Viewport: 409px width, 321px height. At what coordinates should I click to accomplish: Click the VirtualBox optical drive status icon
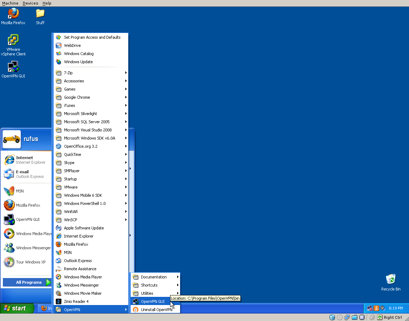[339, 317]
